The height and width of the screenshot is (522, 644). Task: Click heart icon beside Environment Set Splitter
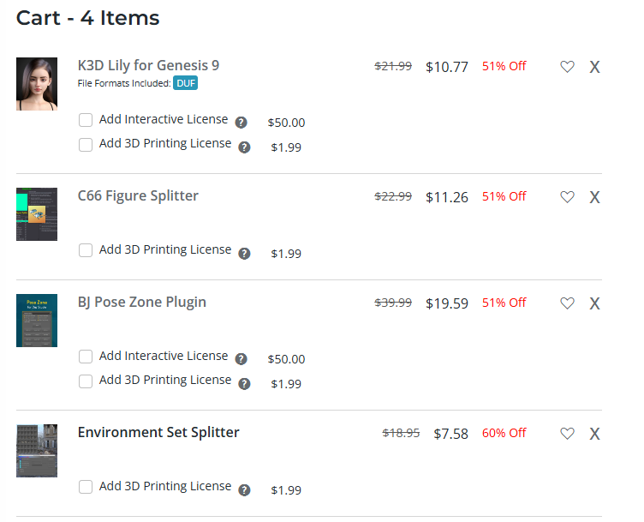[x=567, y=433]
